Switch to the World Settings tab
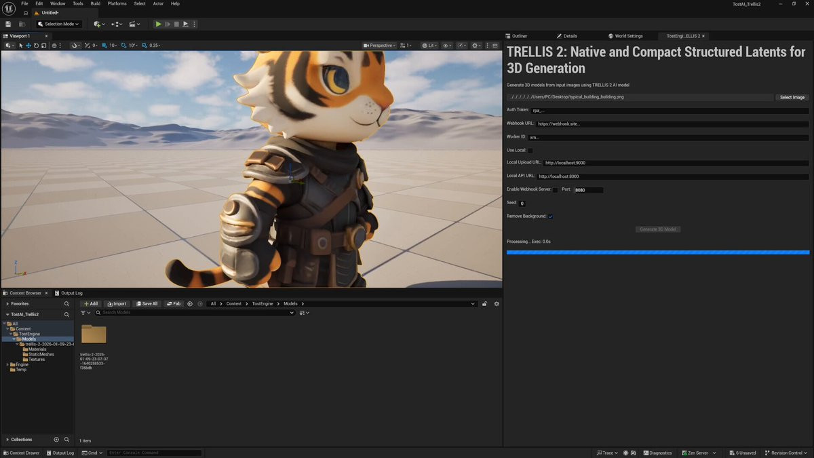 [x=628, y=36]
